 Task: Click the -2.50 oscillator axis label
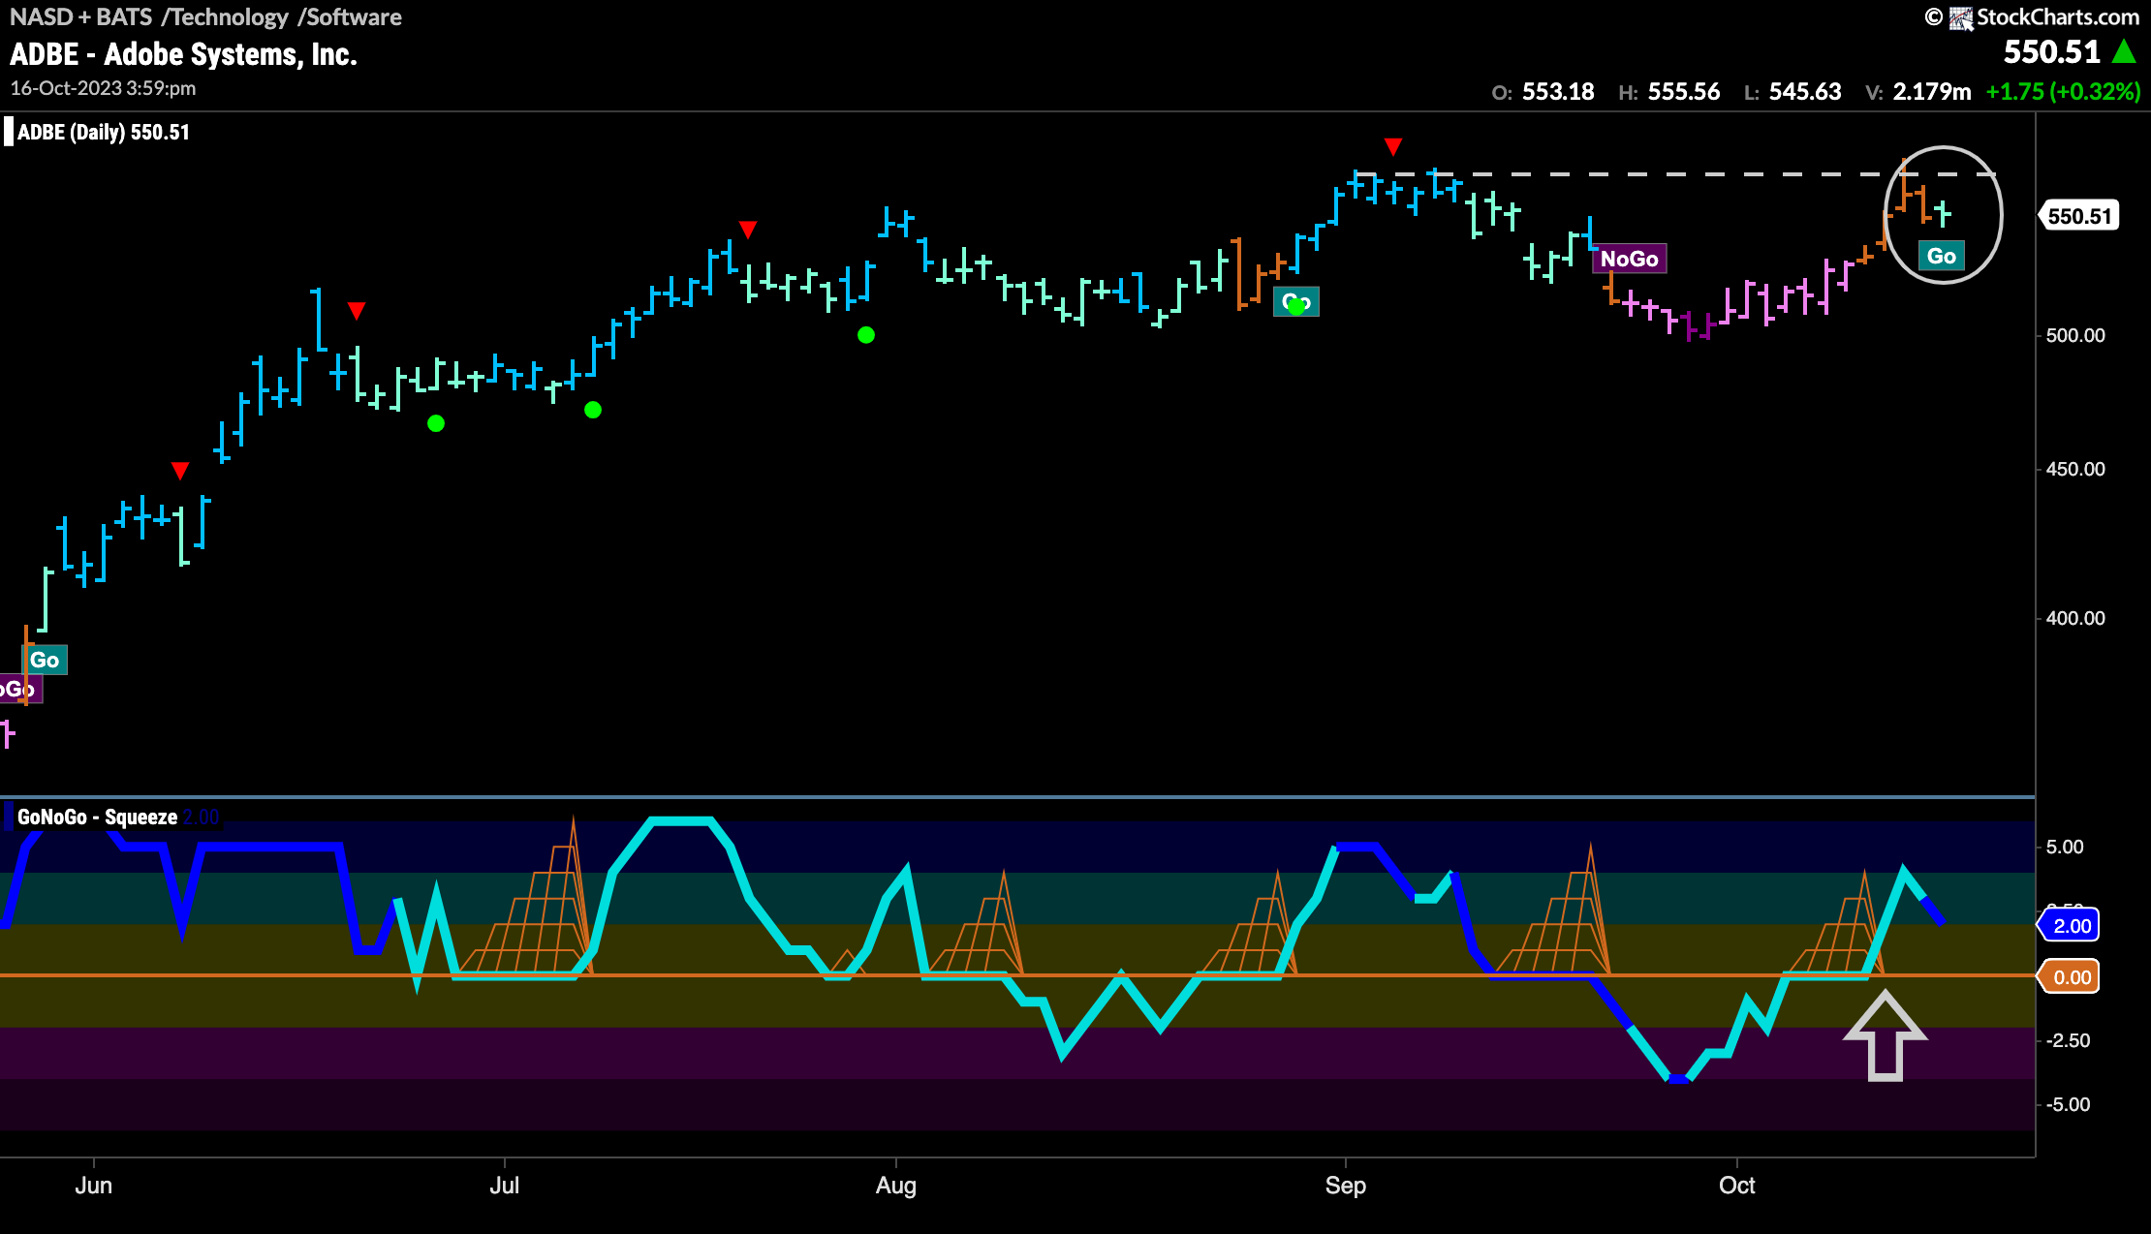point(2067,1041)
